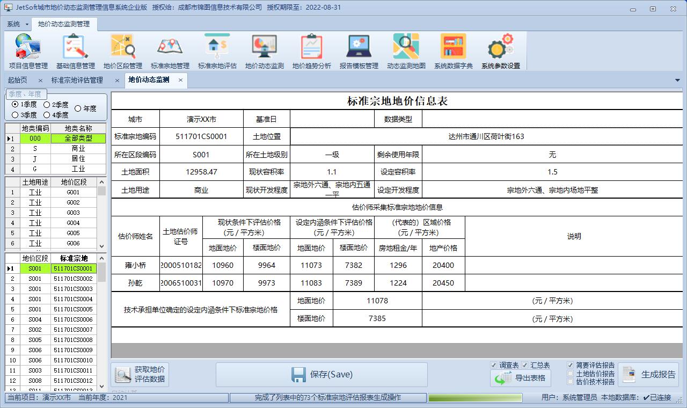Select 4季度 radio button
The width and height of the screenshot is (687, 408).
pyautogui.click(x=56, y=115)
